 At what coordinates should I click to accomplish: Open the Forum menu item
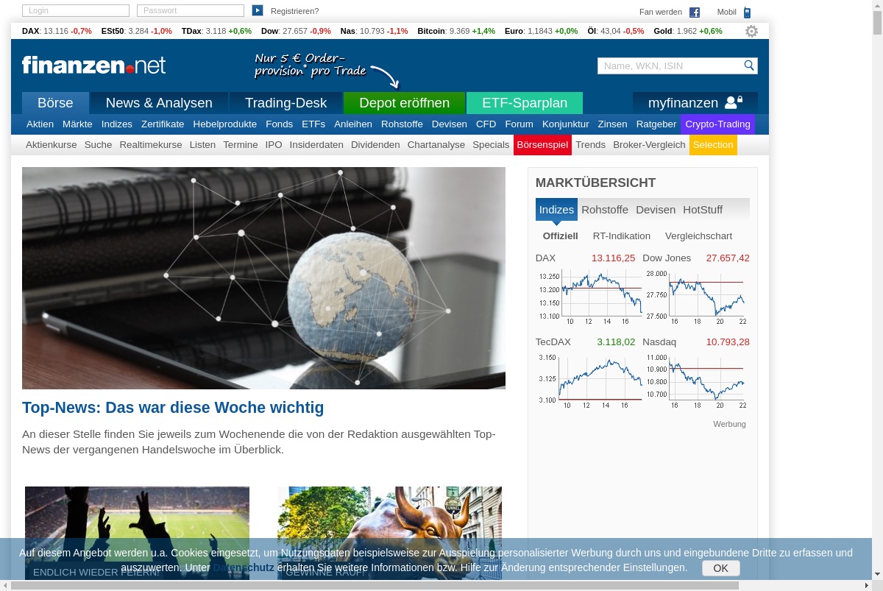click(519, 124)
